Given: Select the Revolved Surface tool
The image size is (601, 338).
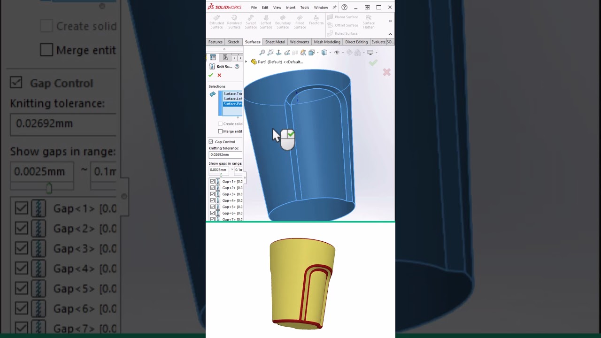Looking at the screenshot, I should [x=234, y=22].
